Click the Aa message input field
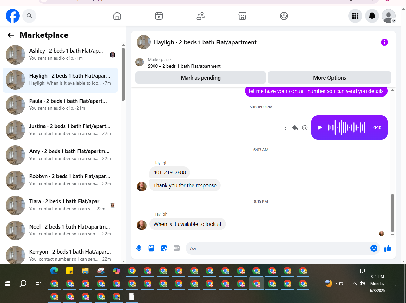This screenshot has height=303, width=406. (278, 248)
